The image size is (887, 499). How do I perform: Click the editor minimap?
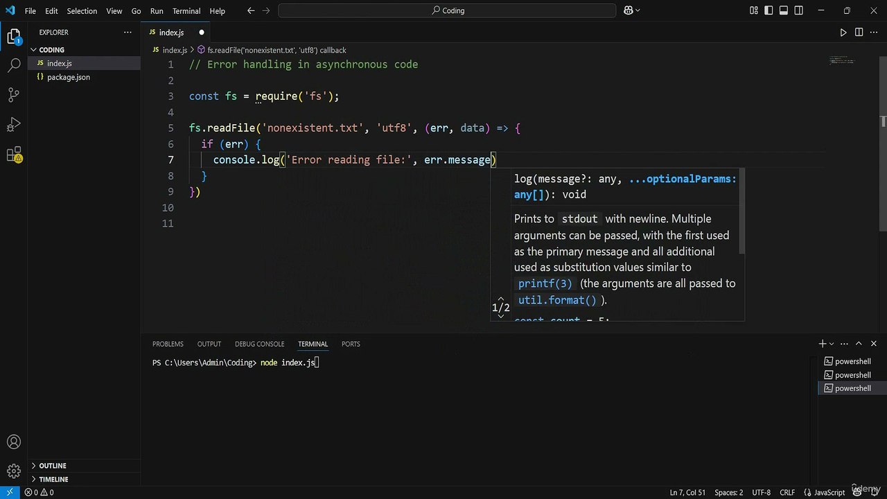pos(842,60)
